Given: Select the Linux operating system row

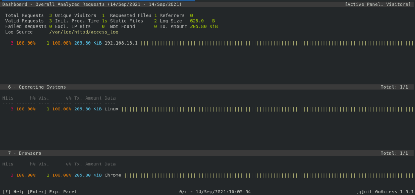Looking at the screenshot, I should [x=207, y=109].
